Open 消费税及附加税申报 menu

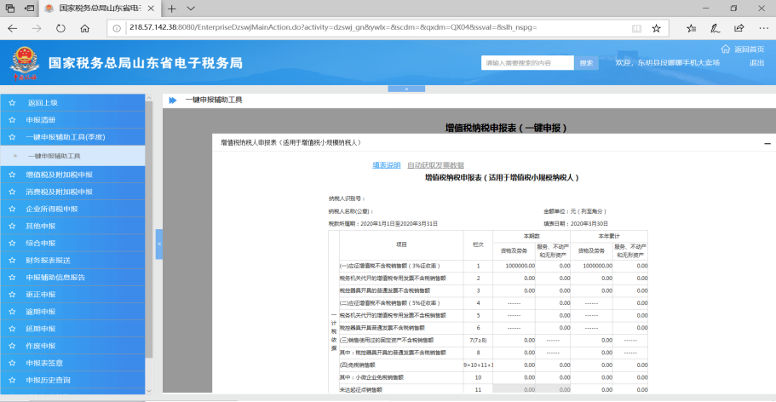[x=72, y=192]
